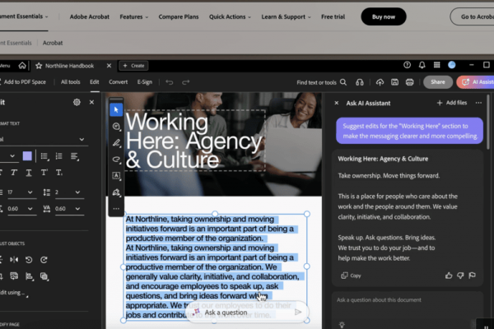This screenshot has height=329, width=494.
Task: Redo the last action
Action: [x=186, y=82]
